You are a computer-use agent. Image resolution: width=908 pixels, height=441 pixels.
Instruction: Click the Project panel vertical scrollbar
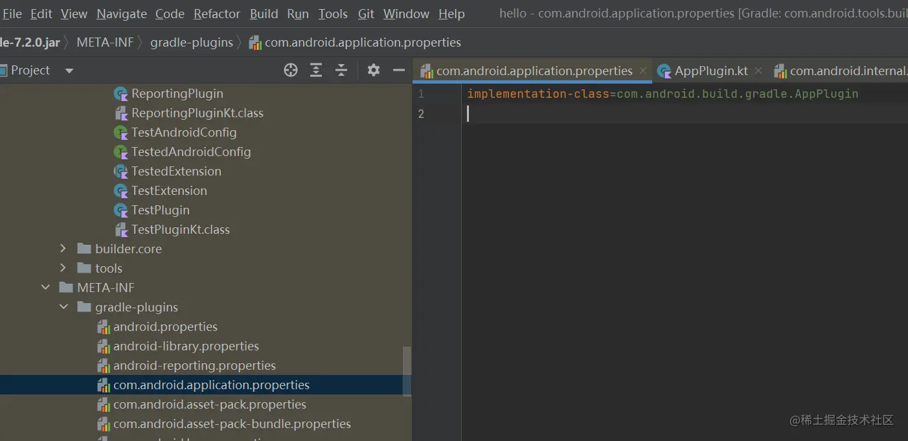pyautogui.click(x=407, y=370)
